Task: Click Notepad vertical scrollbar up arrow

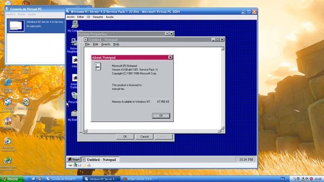Action: click(223, 49)
